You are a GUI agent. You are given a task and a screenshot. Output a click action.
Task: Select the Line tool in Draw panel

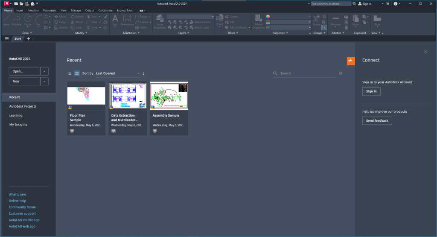point(7,20)
